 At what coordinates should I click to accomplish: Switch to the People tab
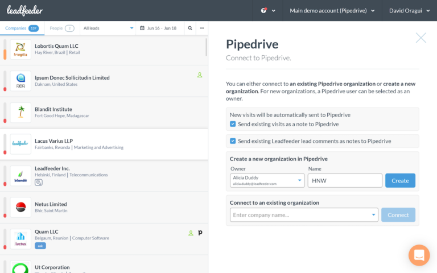click(x=62, y=28)
